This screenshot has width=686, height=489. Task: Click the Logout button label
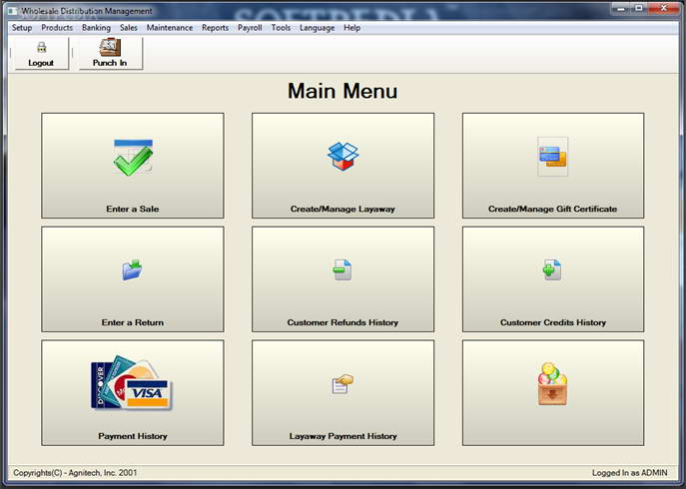pyautogui.click(x=41, y=63)
